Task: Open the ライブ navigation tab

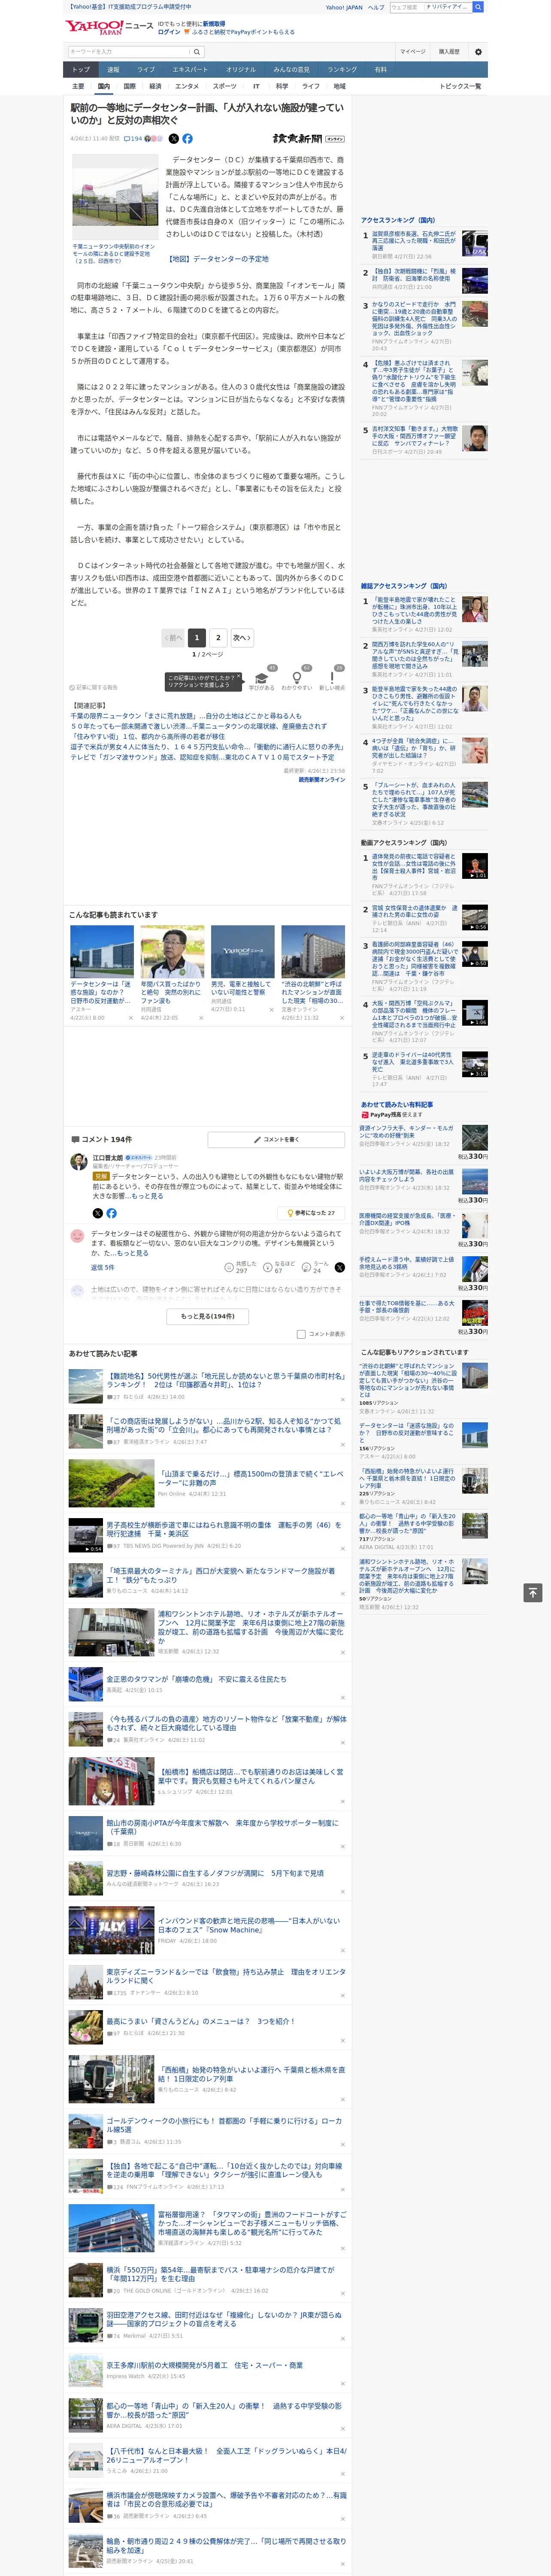Action: (146, 70)
